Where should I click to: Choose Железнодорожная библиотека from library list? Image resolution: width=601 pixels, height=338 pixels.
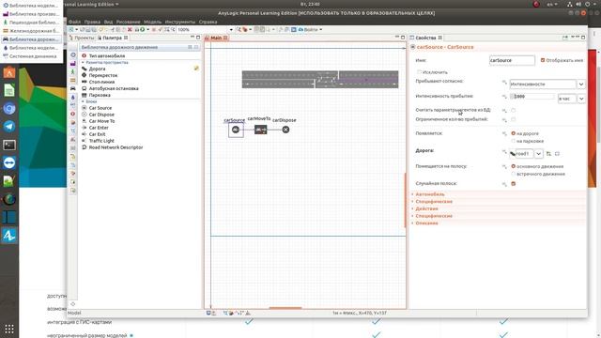click(x=31, y=31)
